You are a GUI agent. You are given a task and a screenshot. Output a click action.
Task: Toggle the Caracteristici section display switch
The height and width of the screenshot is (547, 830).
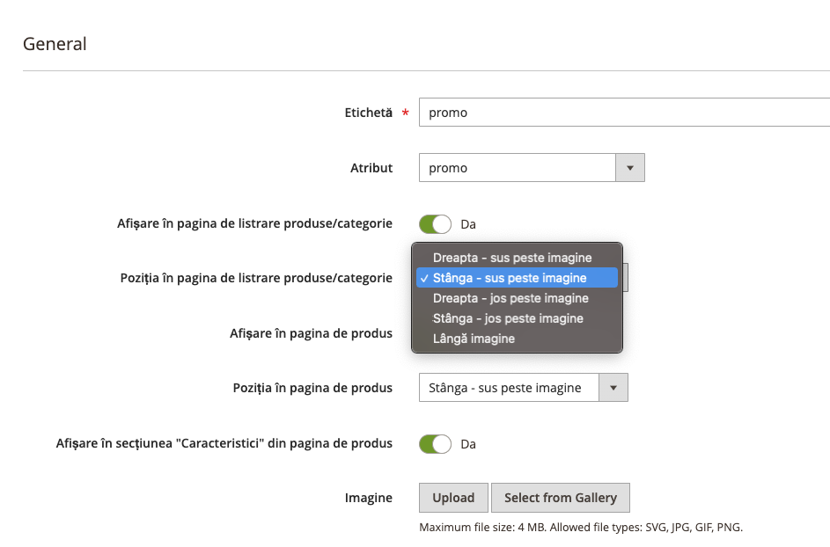coord(435,444)
